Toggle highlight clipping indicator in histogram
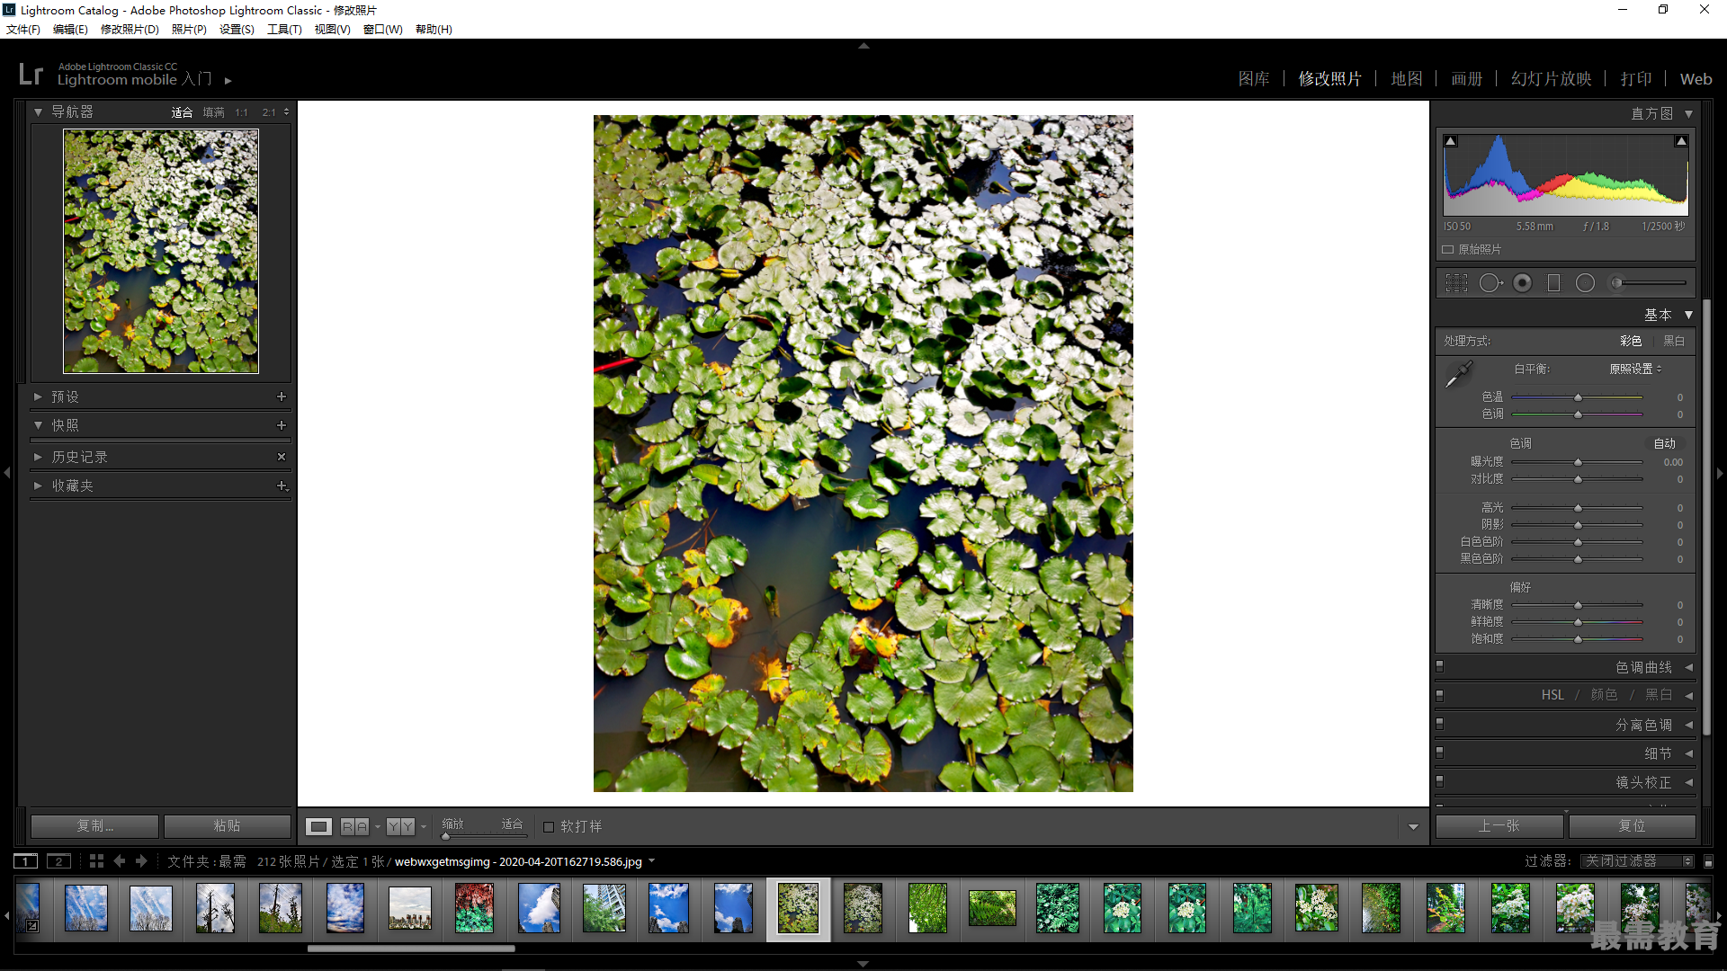 1680,141
